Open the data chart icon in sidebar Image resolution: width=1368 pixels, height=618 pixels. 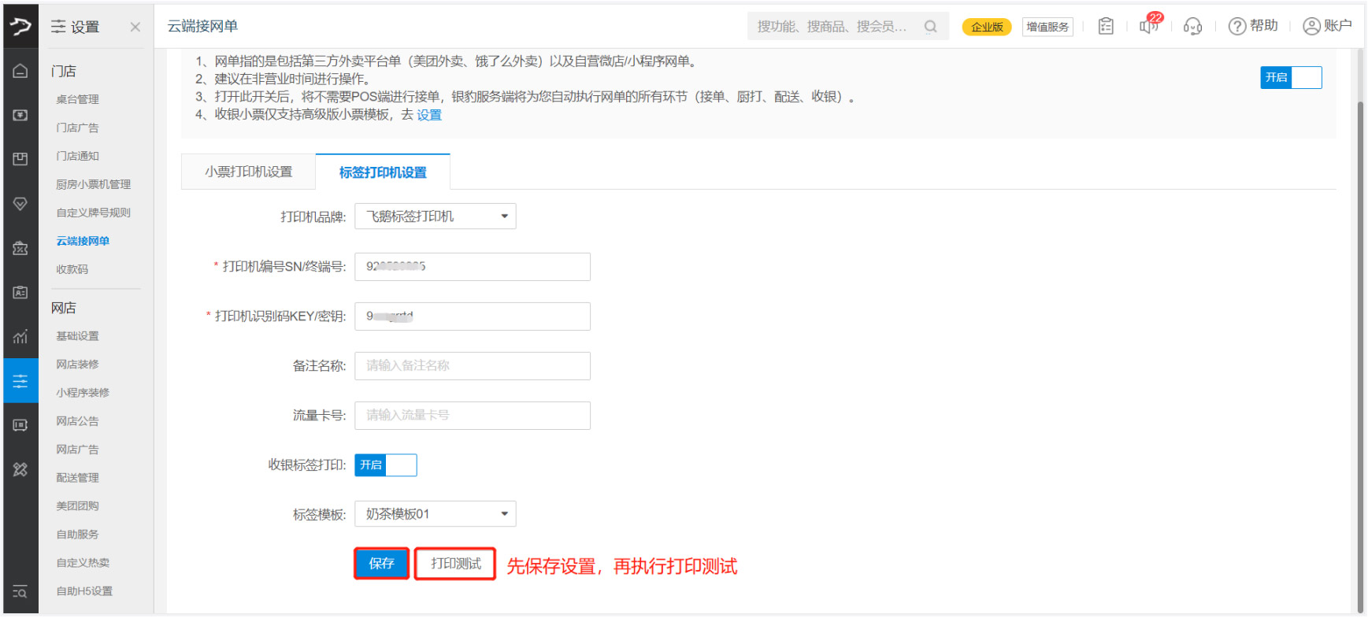tap(20, 337)
